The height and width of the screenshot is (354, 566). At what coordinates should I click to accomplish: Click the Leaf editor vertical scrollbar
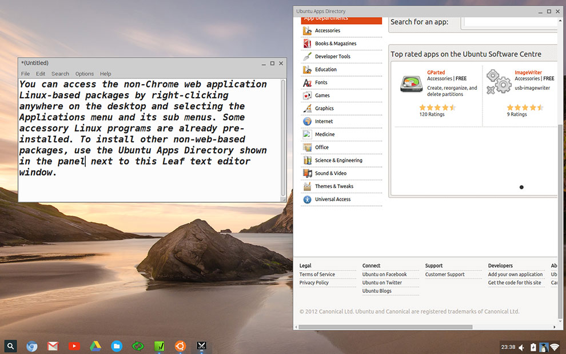283,138
